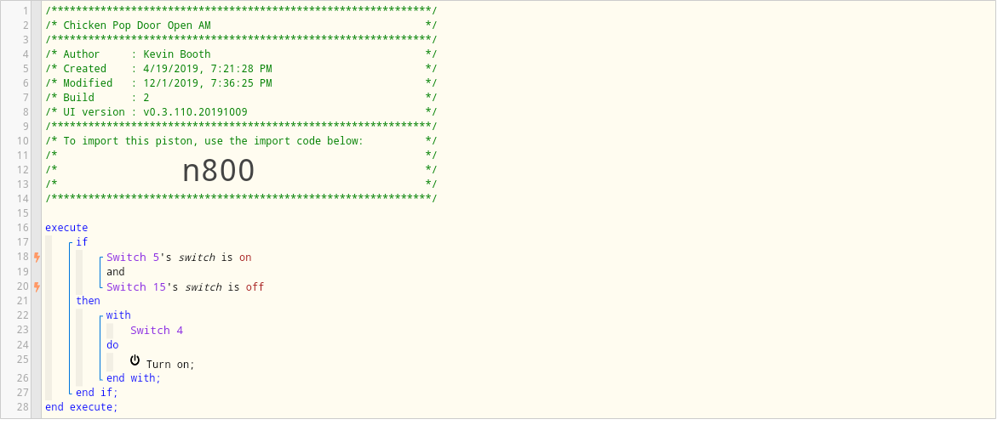This screenshot has height=425, width=1003.
Task: Click the lightning bolt icon beside Switch 15 condition
Action: tap(37, 287)
